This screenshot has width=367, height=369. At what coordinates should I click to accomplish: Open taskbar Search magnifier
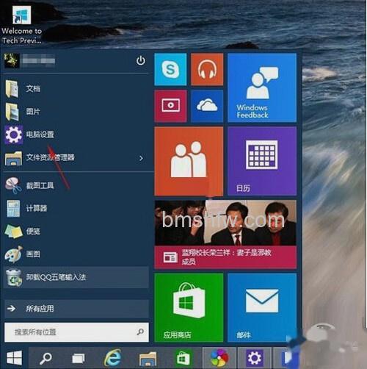tap(46, 358)
